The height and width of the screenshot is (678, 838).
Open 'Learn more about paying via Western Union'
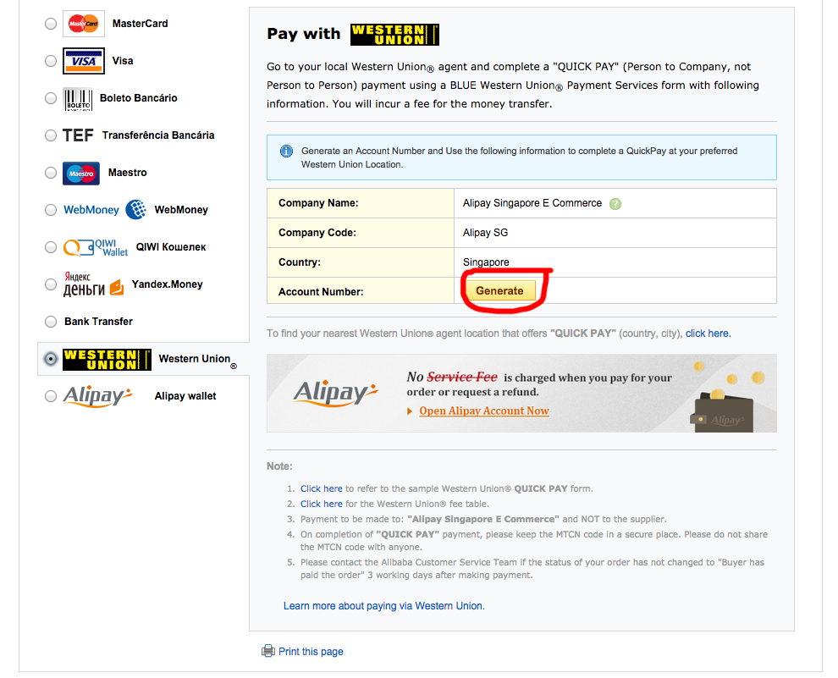(x=384, y=606)
